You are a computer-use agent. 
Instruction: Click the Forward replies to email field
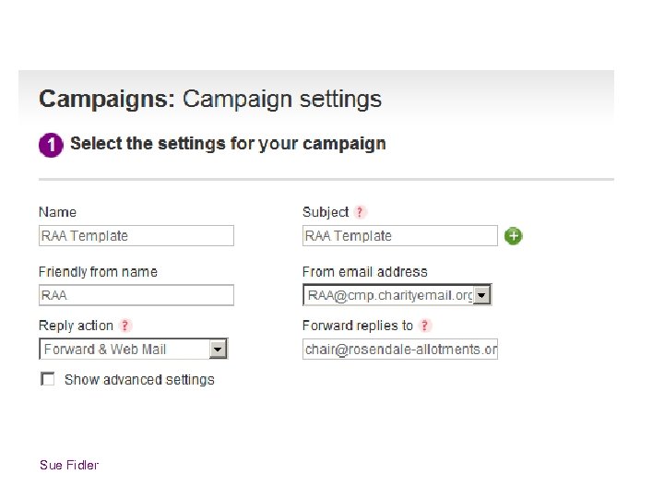[399, 349]
